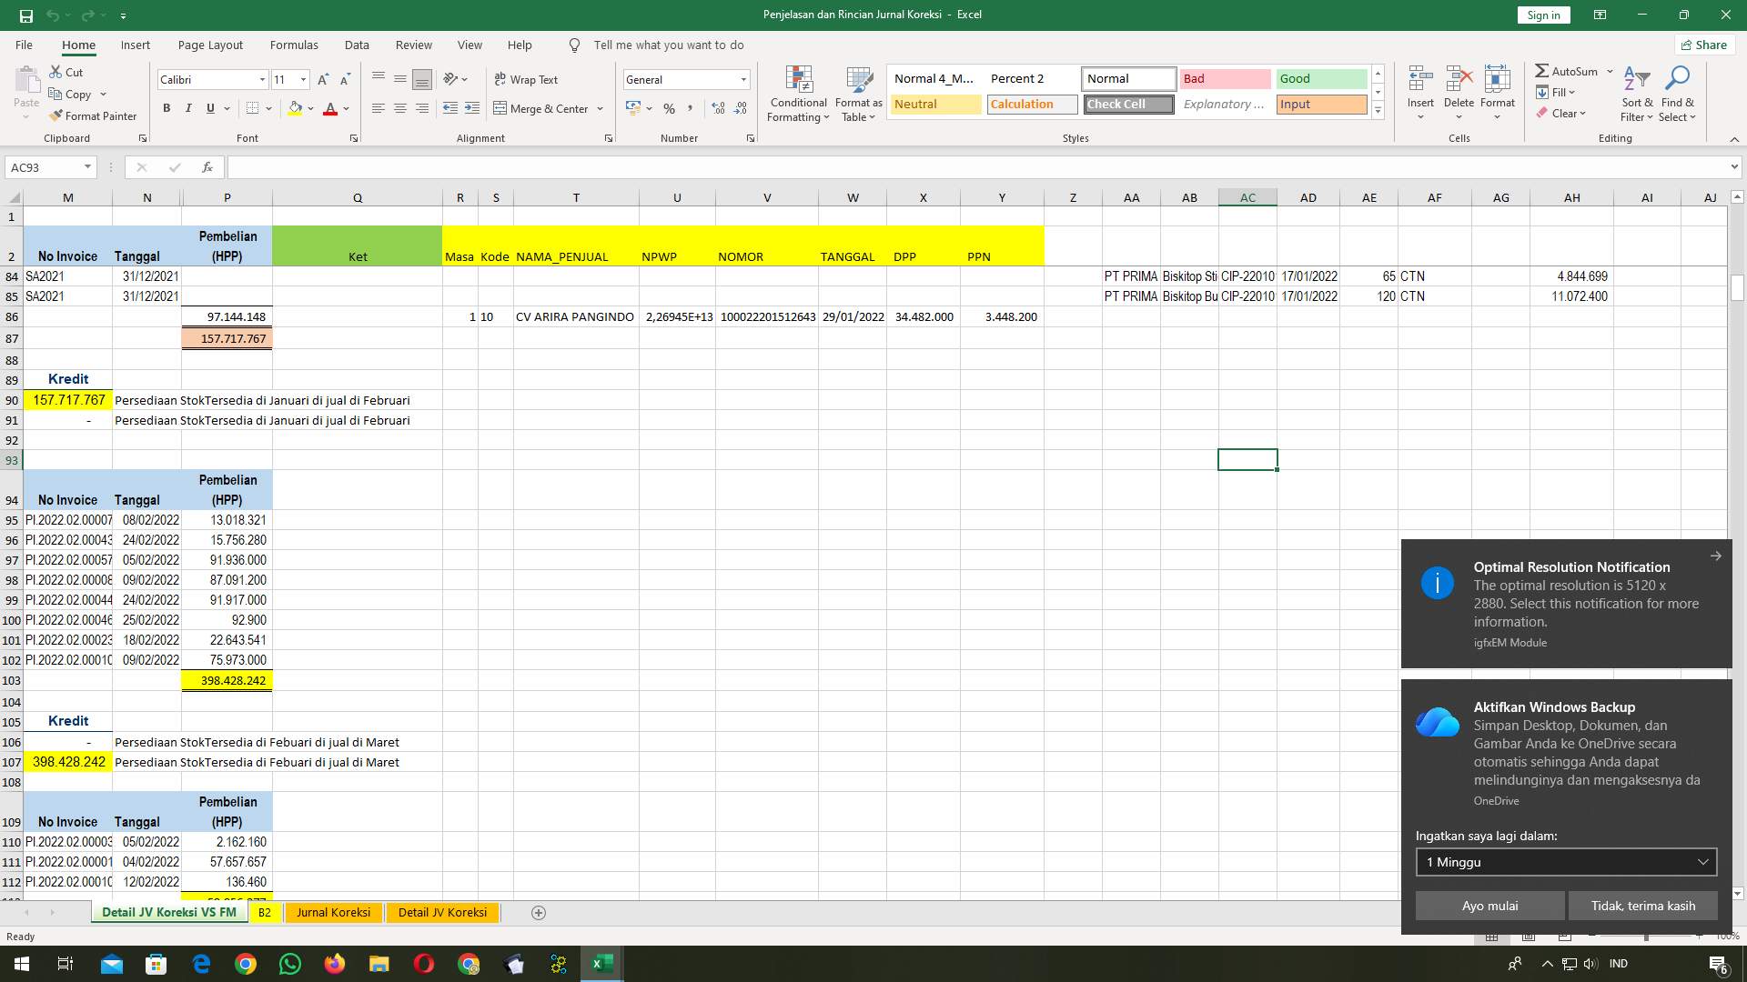Click the Sign in button
The image size is (1747, 982).
[x=1543, y=15]
